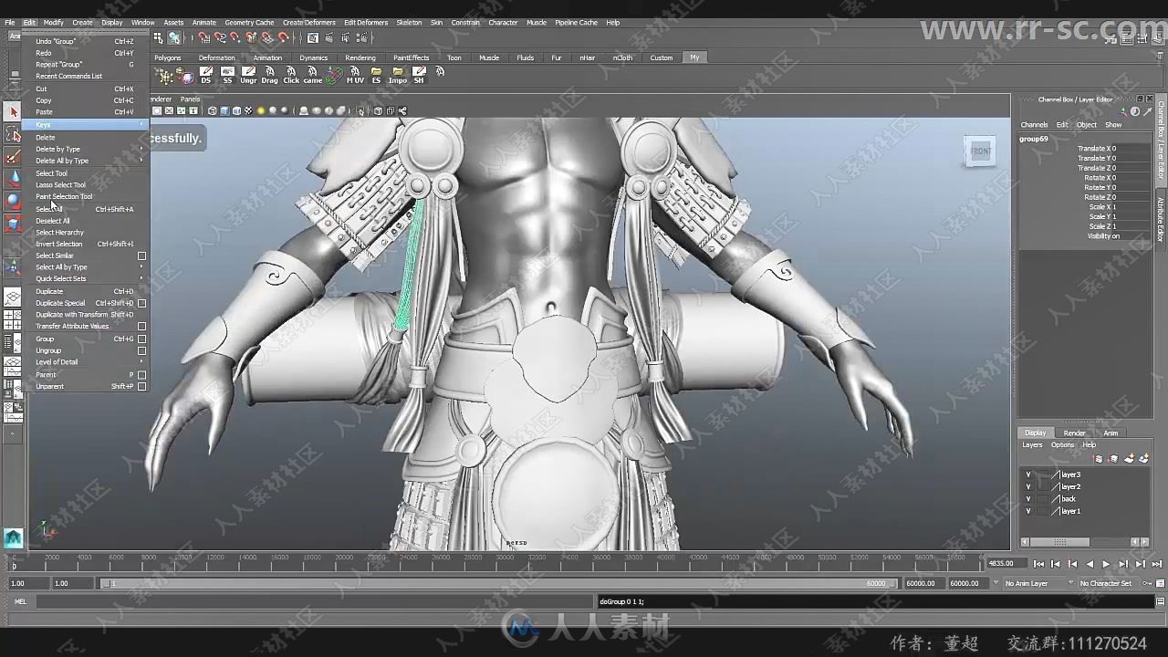Click the ES folder shelf icon
1168x657 pixels.
click(x=376, y=75)
